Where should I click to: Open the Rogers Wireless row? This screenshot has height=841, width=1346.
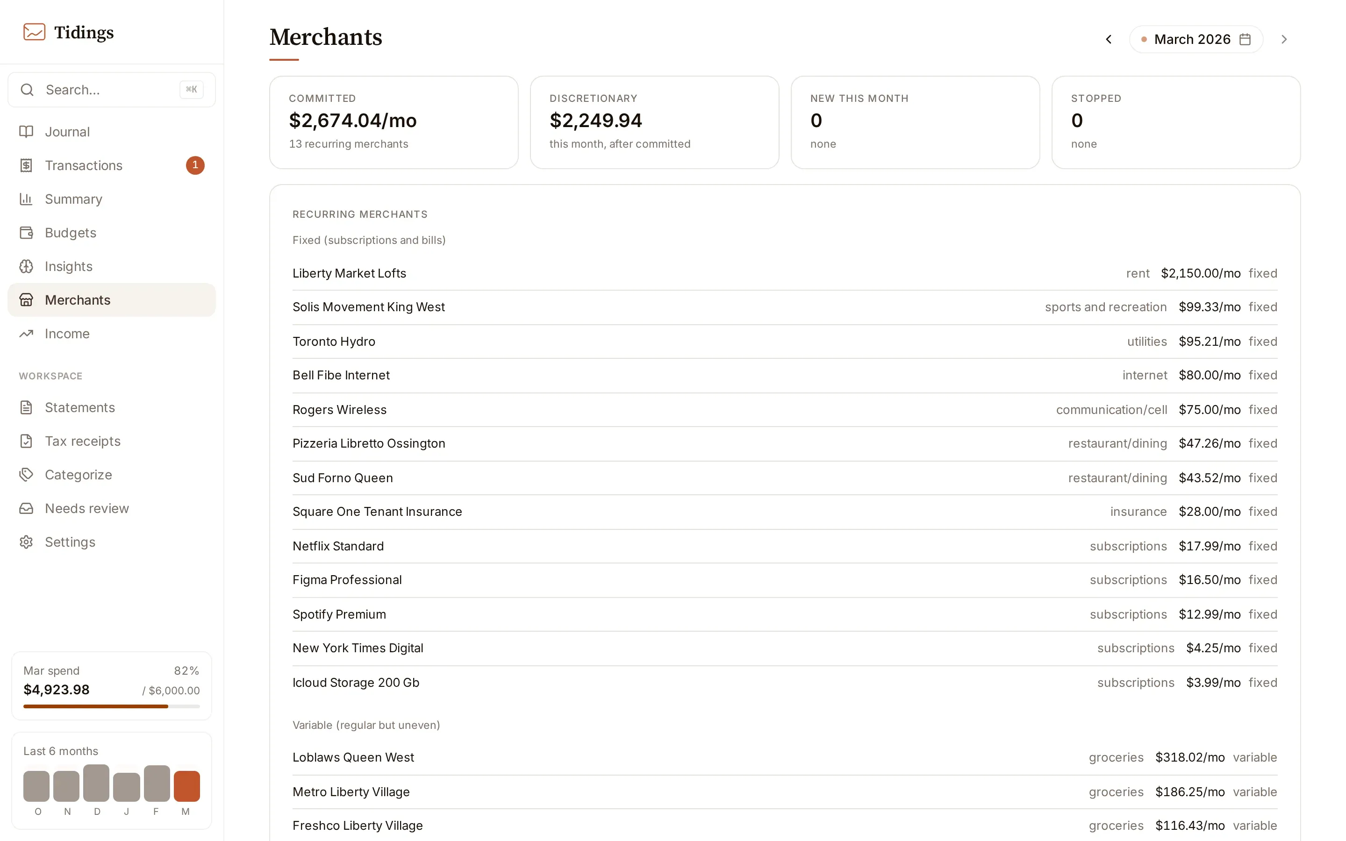785,410
